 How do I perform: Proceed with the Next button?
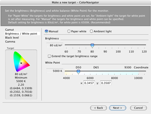point(117,108)
